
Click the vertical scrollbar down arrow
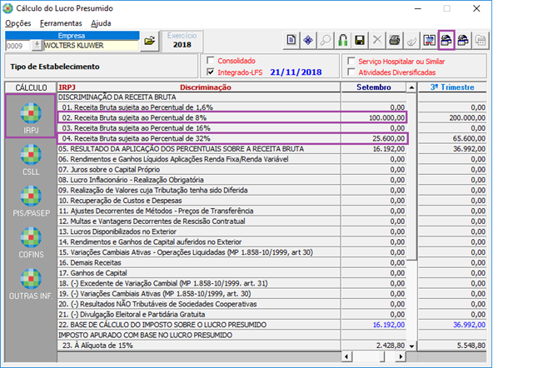pos(411,346)
